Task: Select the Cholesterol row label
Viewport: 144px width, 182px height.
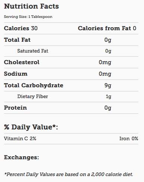Action: [x=22, y=62]
